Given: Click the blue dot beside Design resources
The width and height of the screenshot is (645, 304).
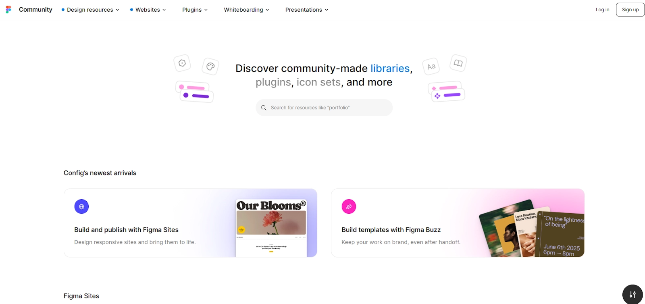Looking at the screenshot, I should [63, 10].
